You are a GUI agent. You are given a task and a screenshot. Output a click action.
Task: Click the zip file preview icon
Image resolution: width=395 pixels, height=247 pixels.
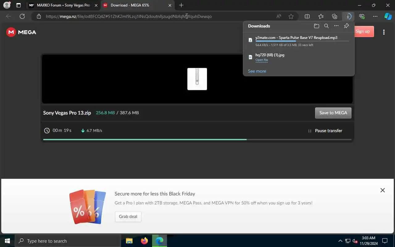[197, 79]
